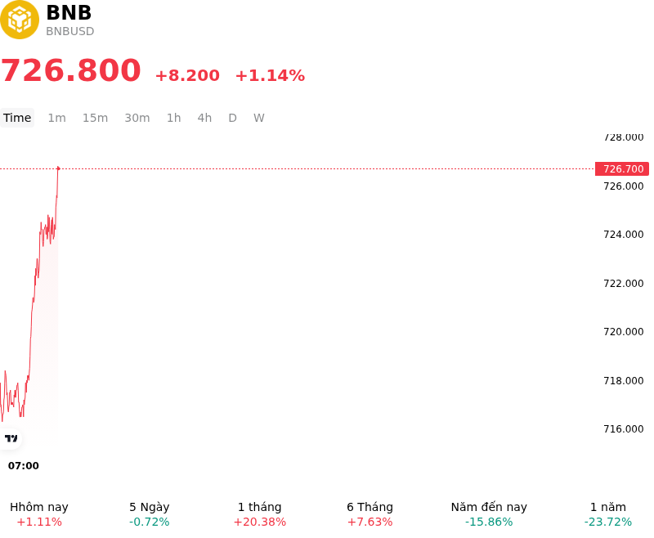Click the red price line endpoint marker
Screen dimensions: 654x538
[58, 168]
